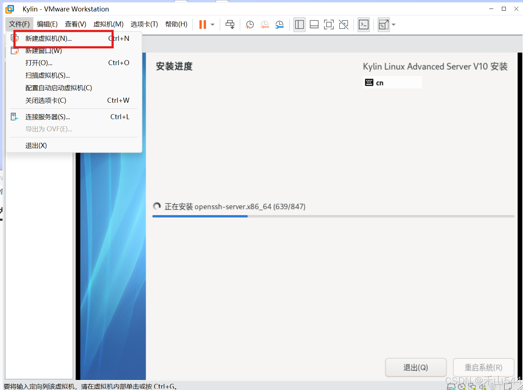
Task: Click the VMware Workstation title bar logo
Action: tap(10, 9)
